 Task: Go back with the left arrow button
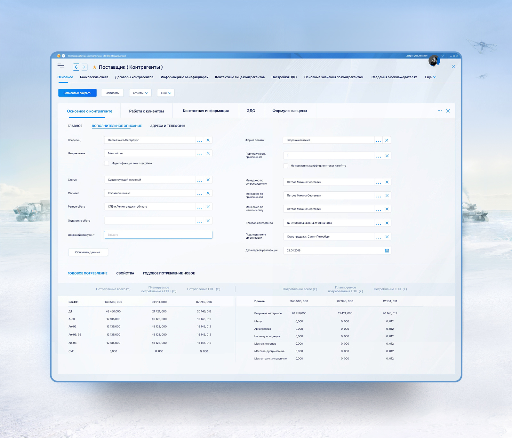coord(76,67)
